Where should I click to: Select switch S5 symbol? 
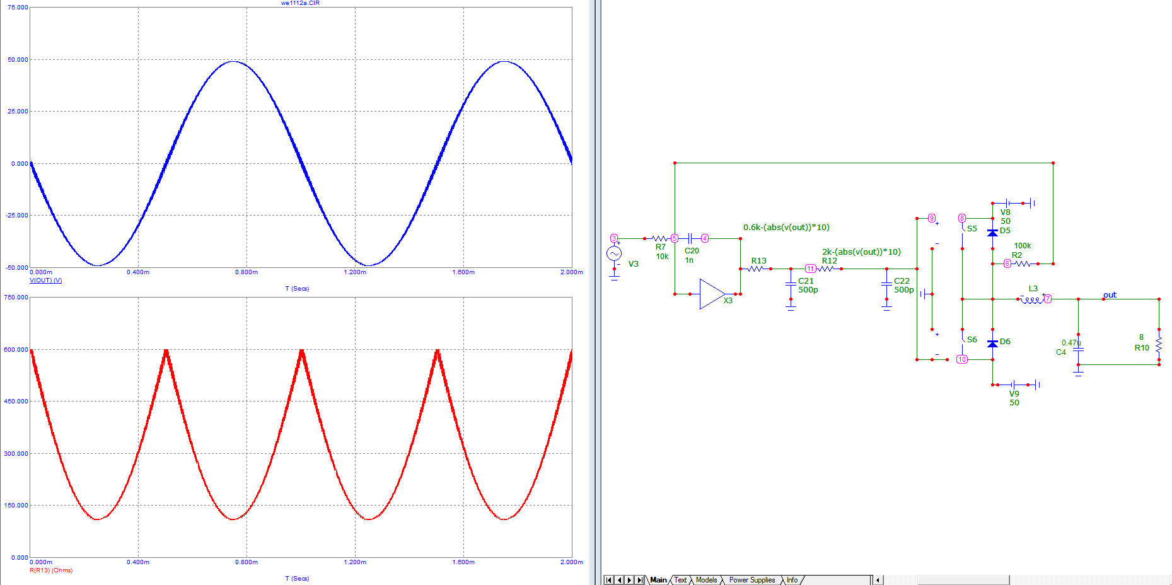(963, 233)
